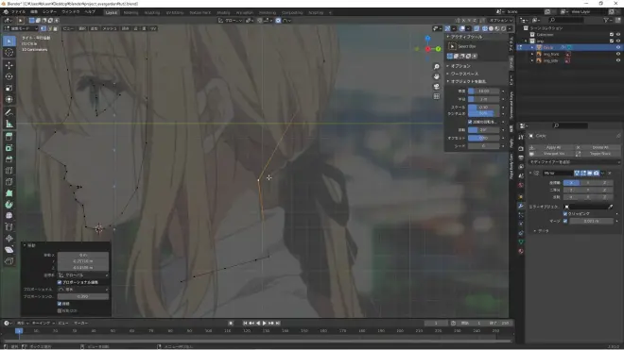This screenshot has width=624, height=350.
Task: Activate the Scale tool
Action: pos(9,88)
